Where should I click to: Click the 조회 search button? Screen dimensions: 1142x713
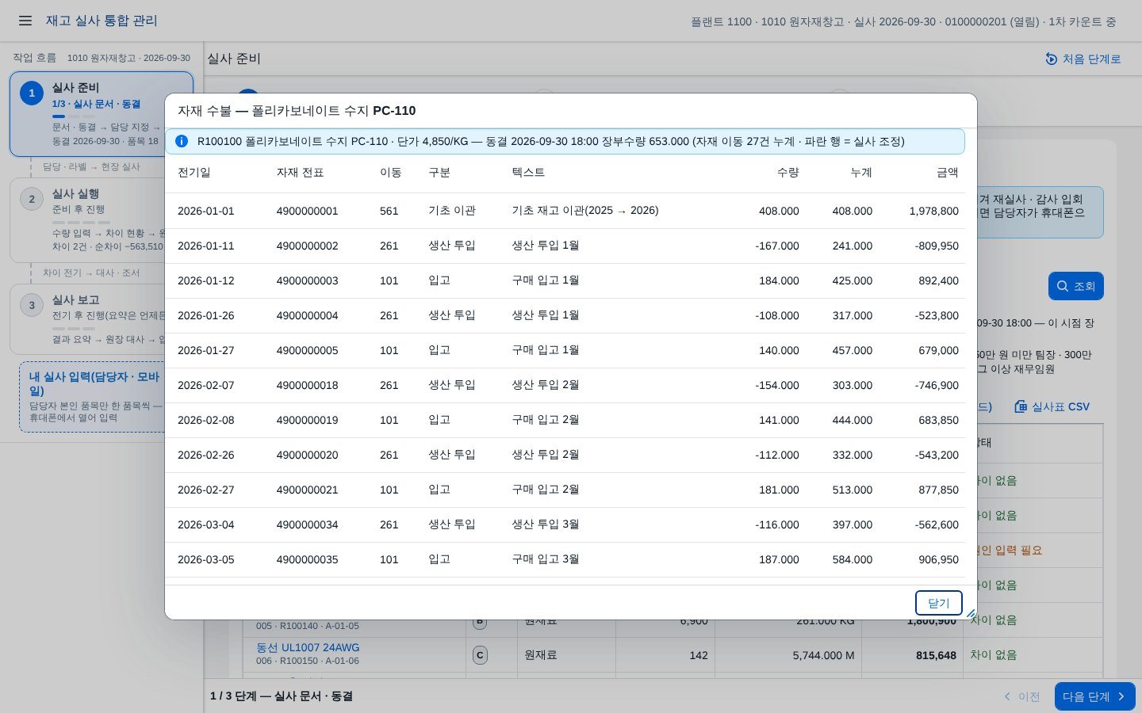1076,286
